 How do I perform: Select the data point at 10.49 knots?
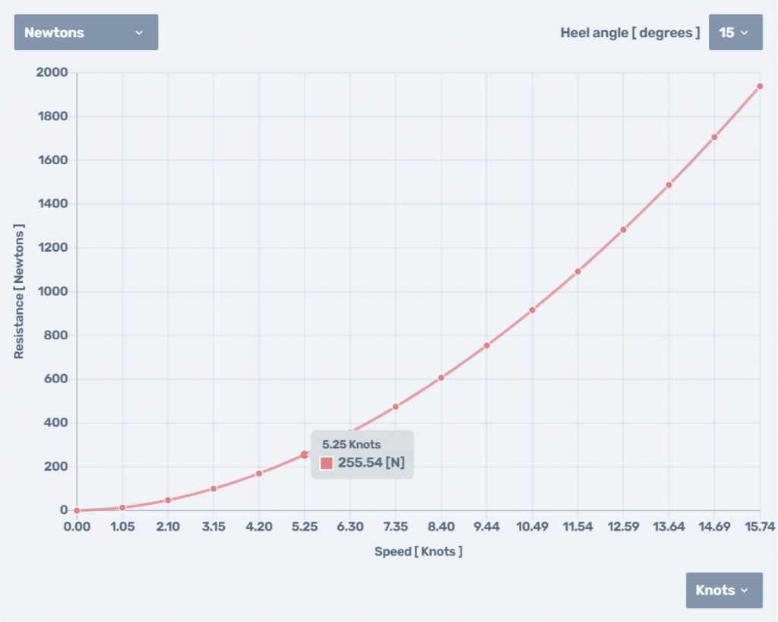pos(532,309)
